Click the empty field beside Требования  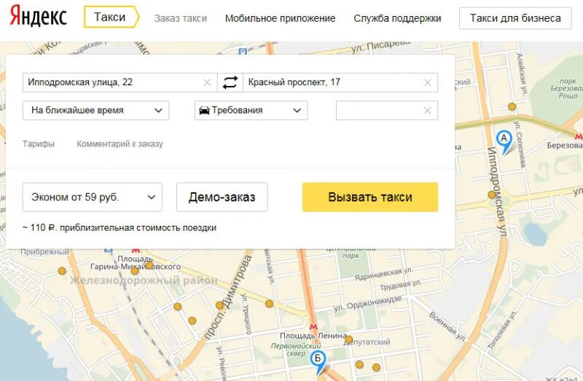pos(387,111)
